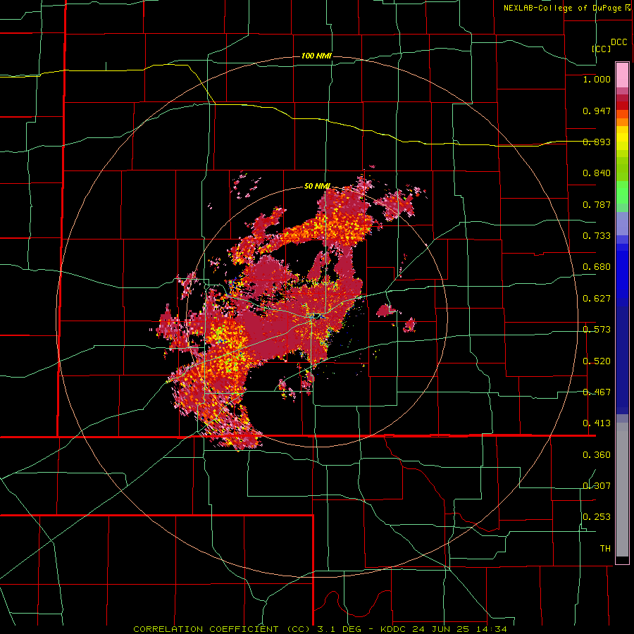Select the 0.947 scale value

point(597,111)
